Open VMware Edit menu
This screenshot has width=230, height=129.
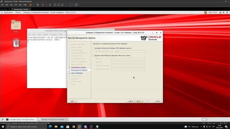click(x=7, y=5)
